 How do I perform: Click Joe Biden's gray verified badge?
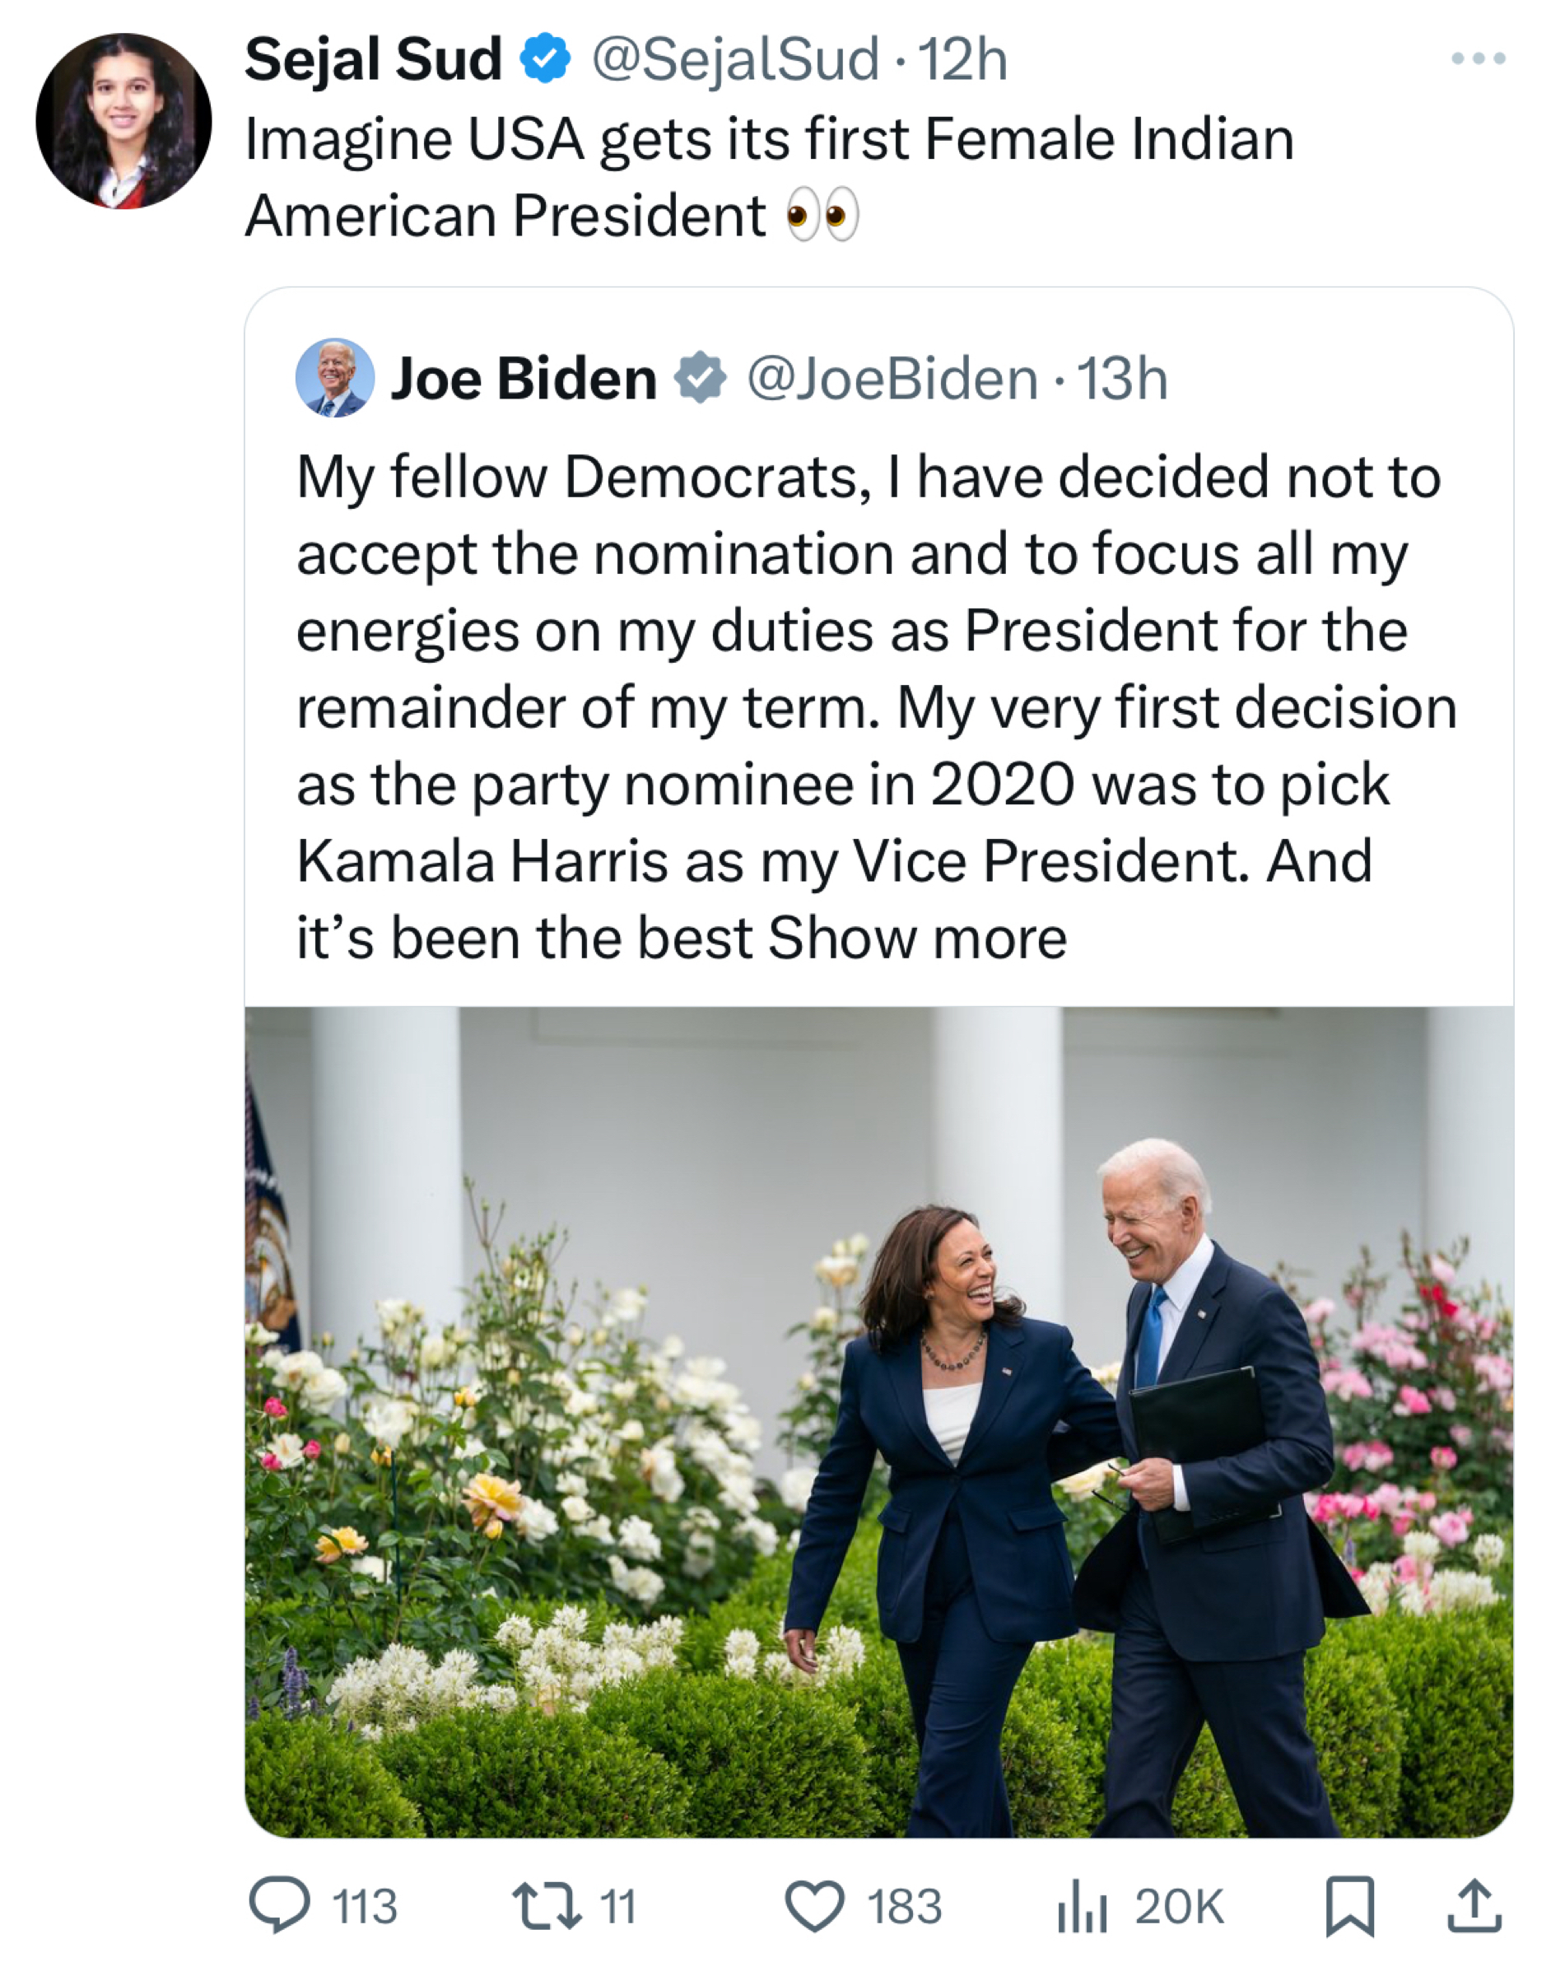click(699, 379)
